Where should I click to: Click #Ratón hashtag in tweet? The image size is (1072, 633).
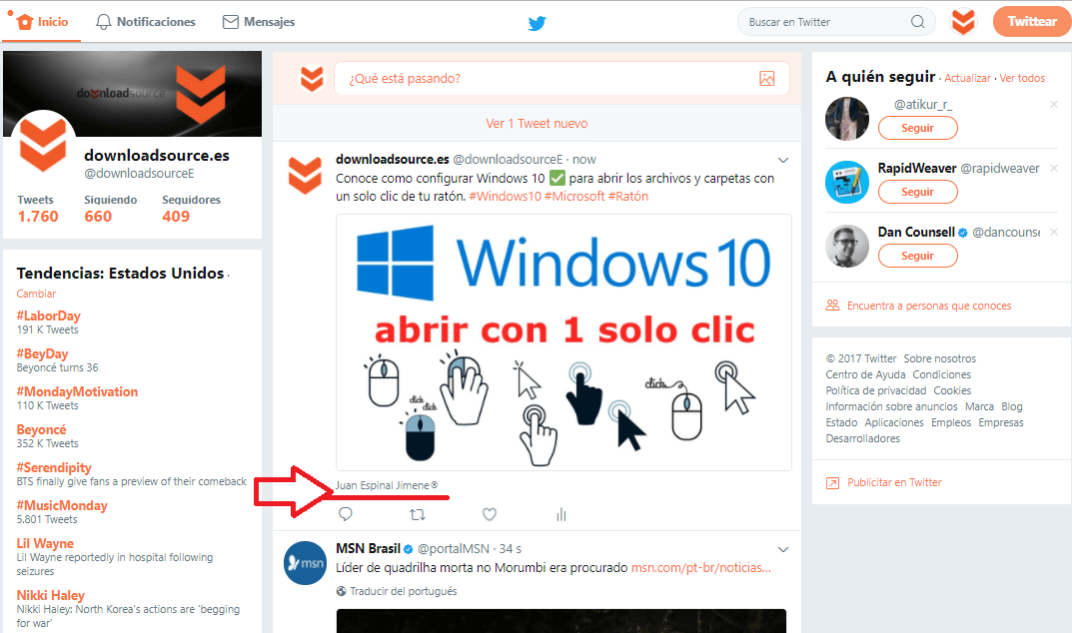(628, 196)
